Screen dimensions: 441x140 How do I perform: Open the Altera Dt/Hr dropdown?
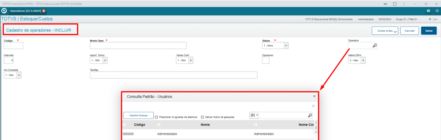[x=357, y=60]
